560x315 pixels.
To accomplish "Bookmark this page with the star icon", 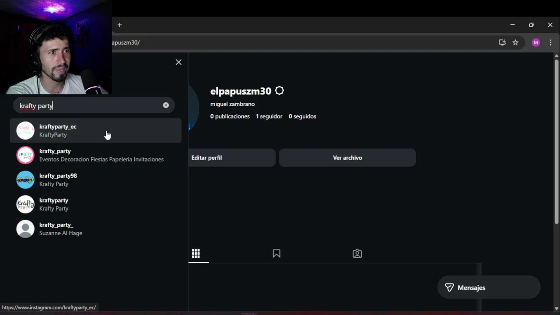I will (515, 42).
